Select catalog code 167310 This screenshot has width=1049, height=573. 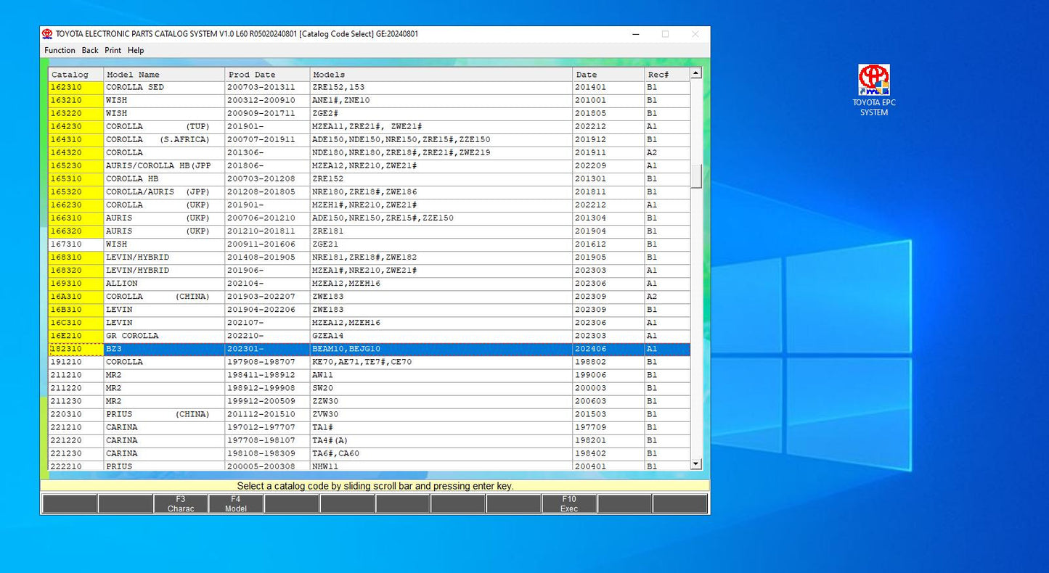coord(75,244)
